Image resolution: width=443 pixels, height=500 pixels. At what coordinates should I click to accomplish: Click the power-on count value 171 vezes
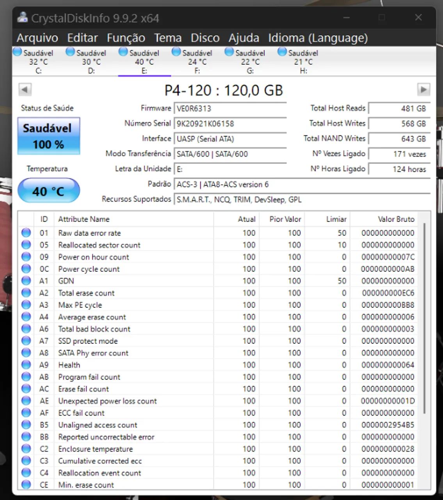pos(399,154)
